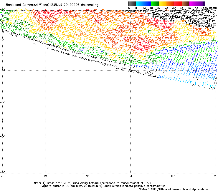Click the legend tick label '25'

click(x=166, y=8)
